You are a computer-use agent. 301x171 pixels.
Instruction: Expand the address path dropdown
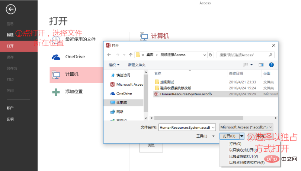pyautogui.click(x=205, y=55)
